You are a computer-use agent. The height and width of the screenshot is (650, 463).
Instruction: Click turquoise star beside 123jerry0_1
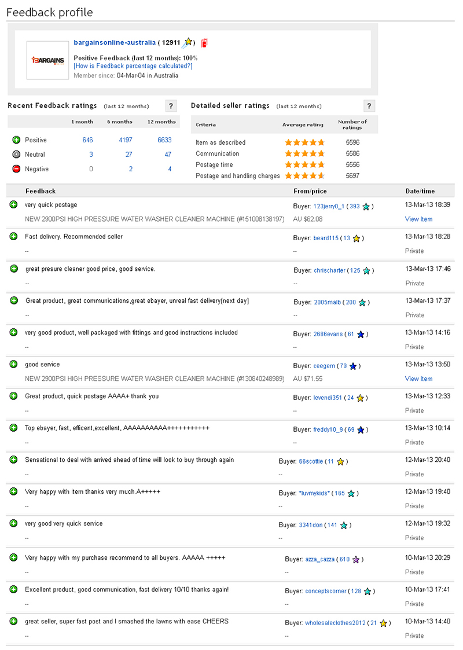(x=366, y=206)
